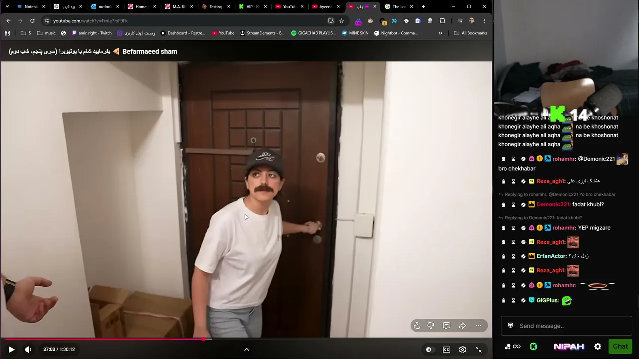Go back to previous page
This screenshot has height=359, width=639.
pyautogui.click(x=8, y=21)
